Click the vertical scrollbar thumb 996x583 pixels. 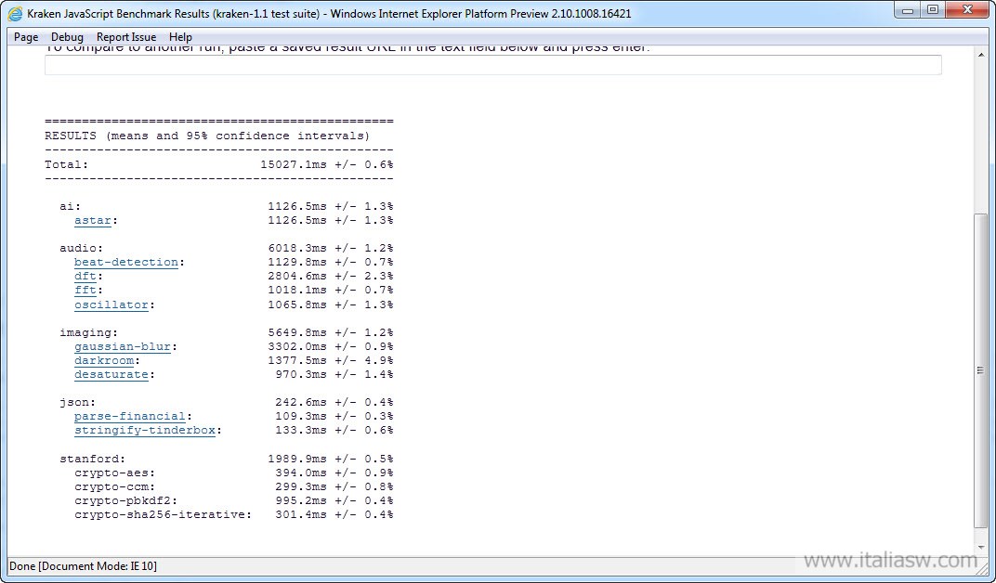981,370
